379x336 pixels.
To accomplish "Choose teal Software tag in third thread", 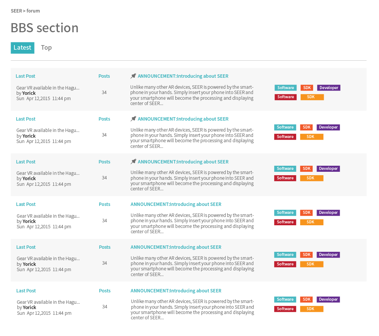I will (285, 169).
